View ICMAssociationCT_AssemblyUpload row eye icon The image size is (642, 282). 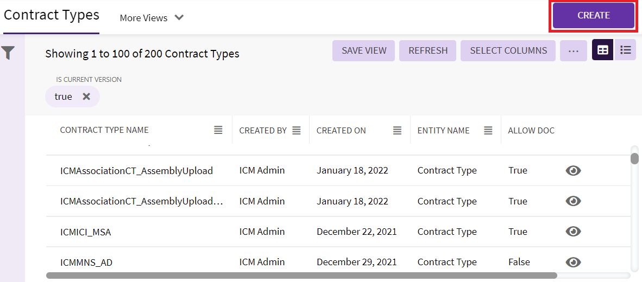click(573, 171)
